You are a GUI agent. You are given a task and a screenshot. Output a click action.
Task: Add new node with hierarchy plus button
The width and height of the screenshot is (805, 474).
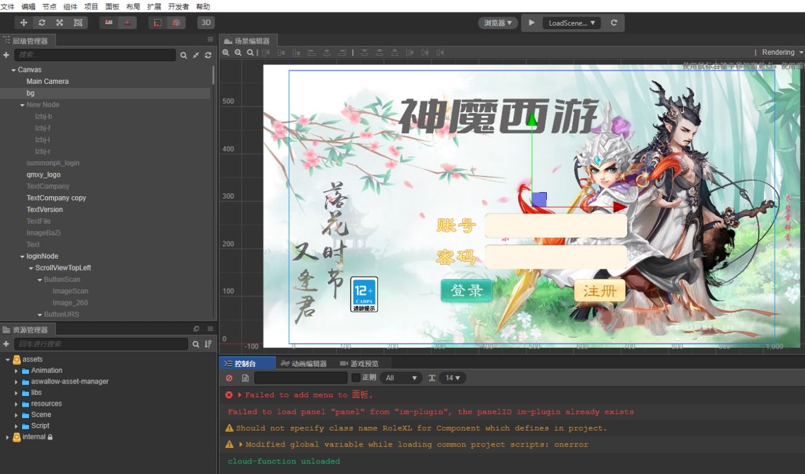pos(6,55)
